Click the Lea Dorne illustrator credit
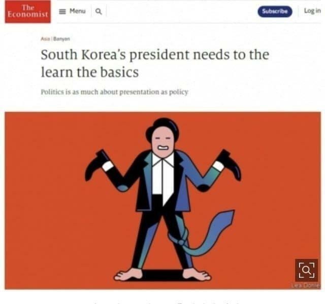Screen dimensions: 325x304 (x=306, y=286)
